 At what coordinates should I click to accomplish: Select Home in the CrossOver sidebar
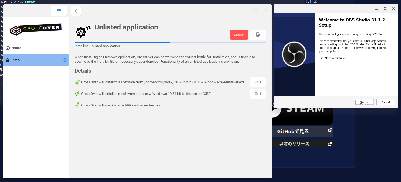click(36, 48)
